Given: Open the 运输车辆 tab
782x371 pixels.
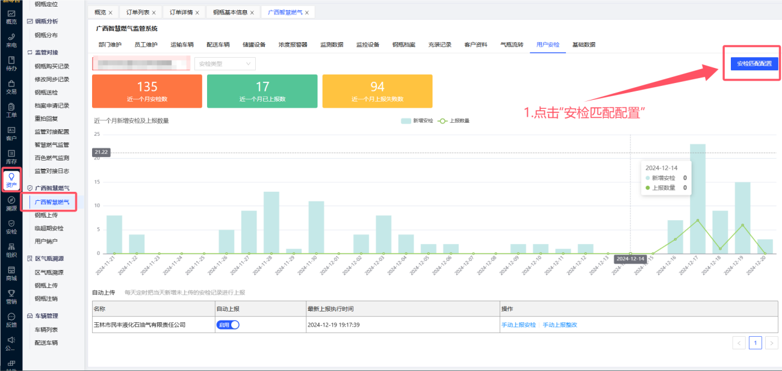Looking at the screenshot, I should 182,44.
